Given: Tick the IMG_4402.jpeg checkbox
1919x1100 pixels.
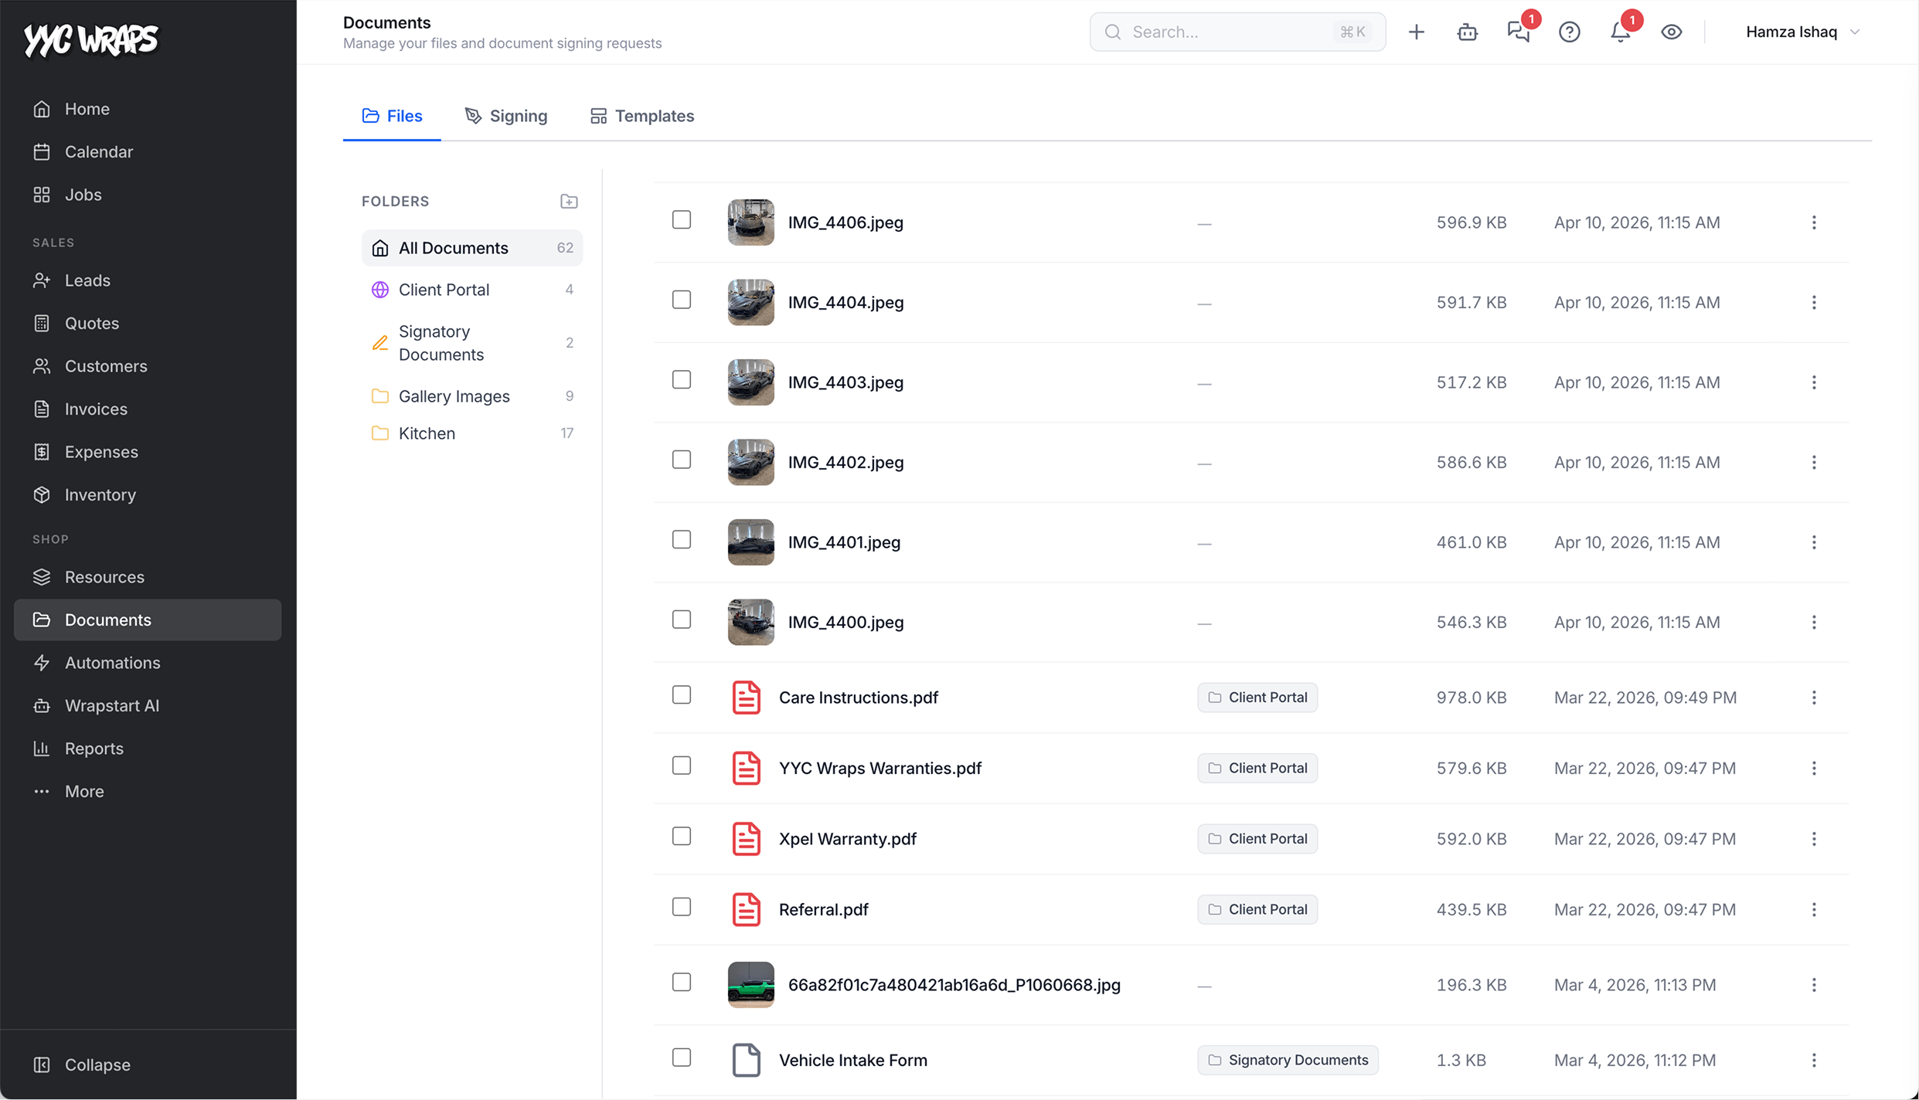Looking at the screenshot, I should click(681, 460).
